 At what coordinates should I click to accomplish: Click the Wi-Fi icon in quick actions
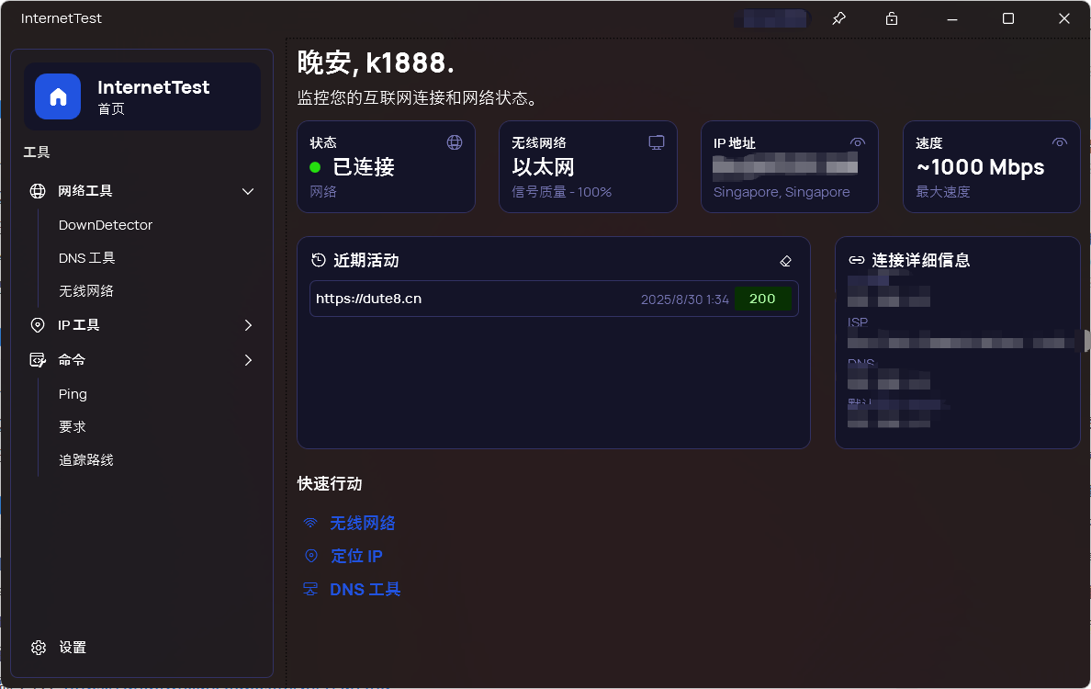click(310, 523)
